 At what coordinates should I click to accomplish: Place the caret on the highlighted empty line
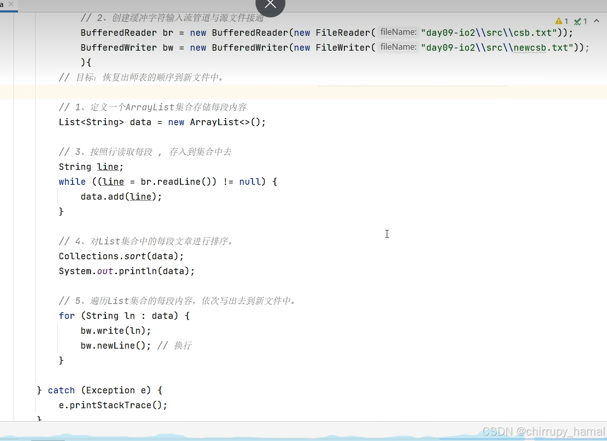click(x=303, y=92)
